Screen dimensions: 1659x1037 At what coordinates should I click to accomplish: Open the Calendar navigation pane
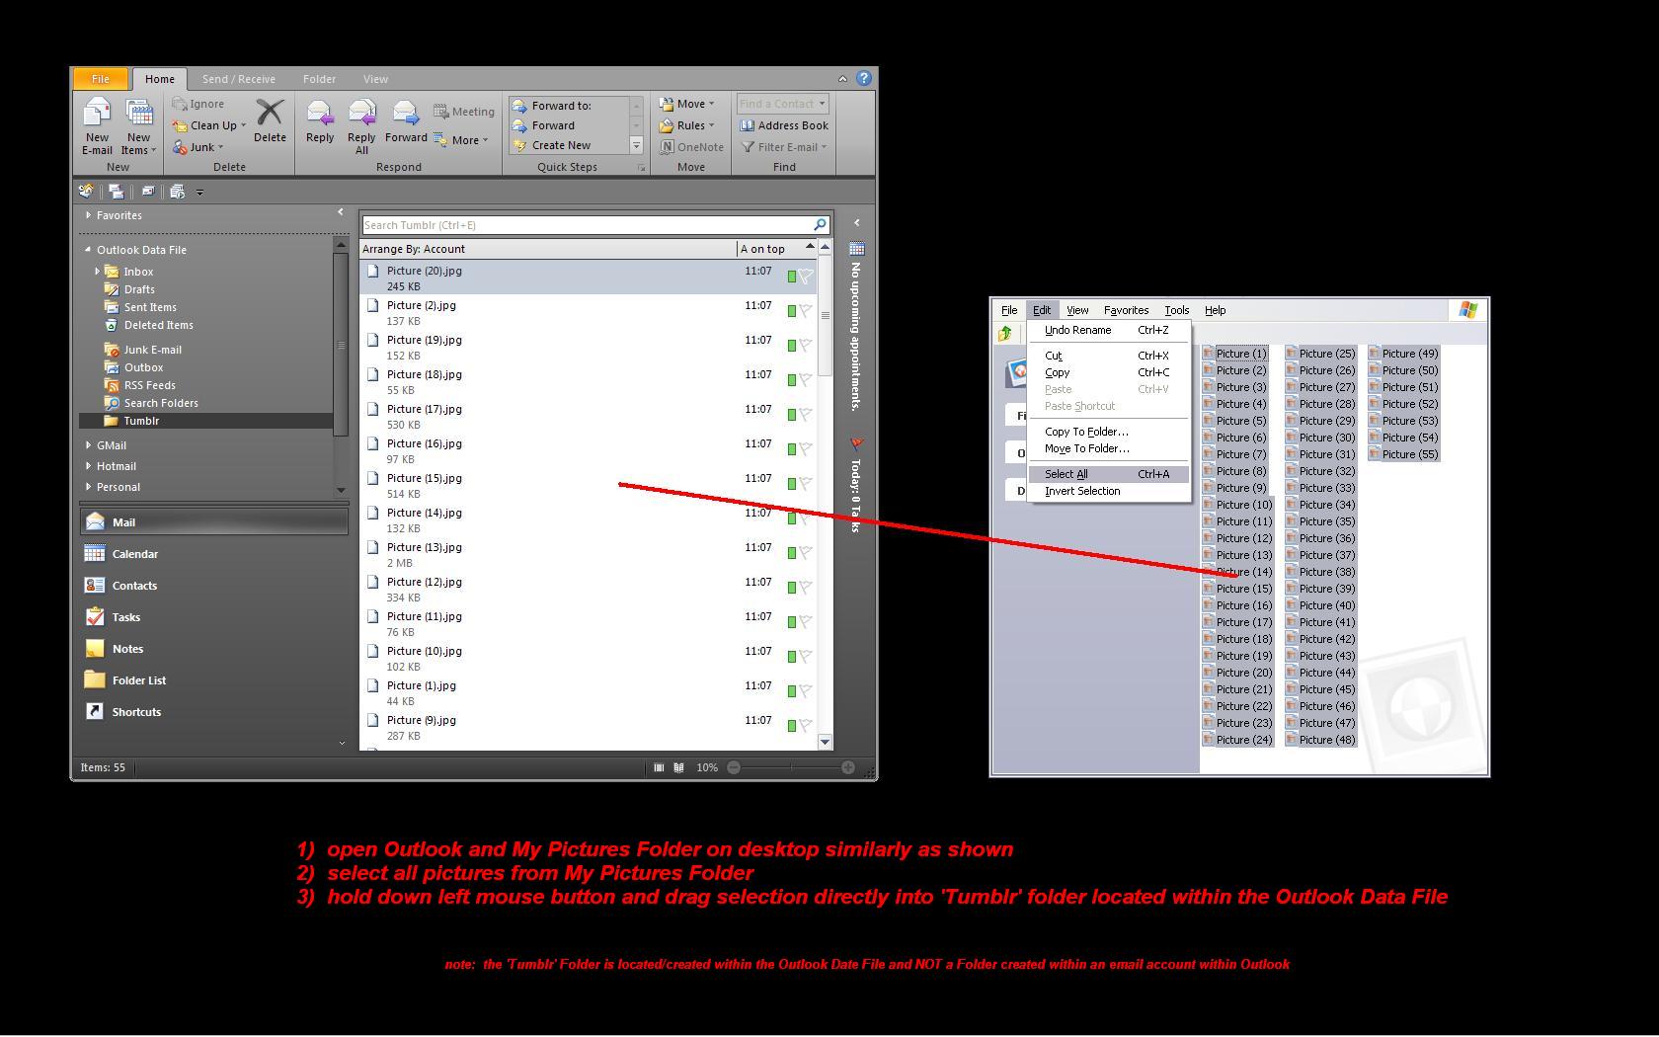[214, 554]
